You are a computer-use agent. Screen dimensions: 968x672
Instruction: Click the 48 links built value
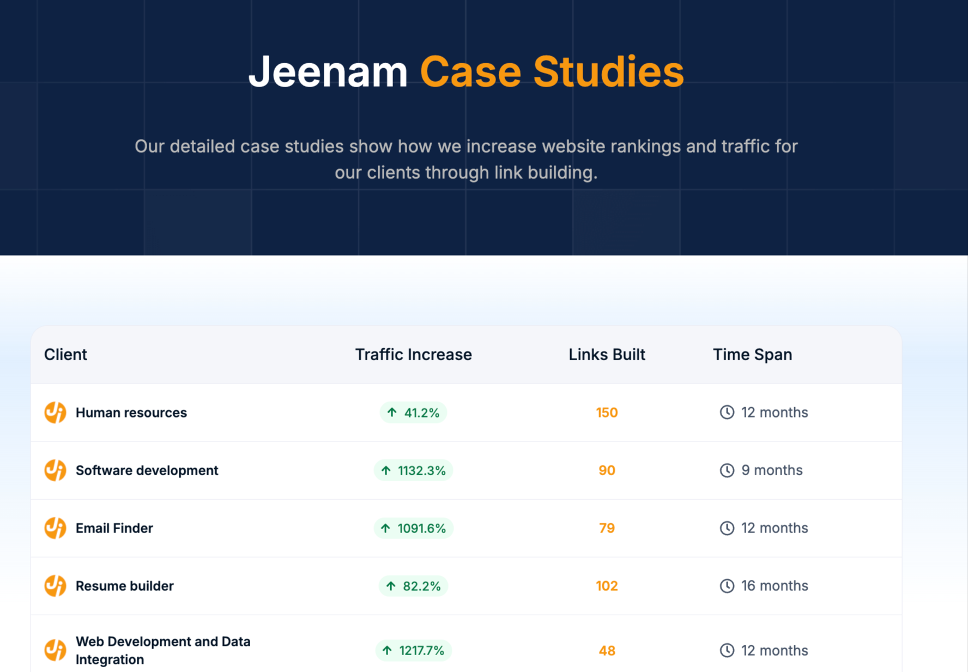pos(607,650)
